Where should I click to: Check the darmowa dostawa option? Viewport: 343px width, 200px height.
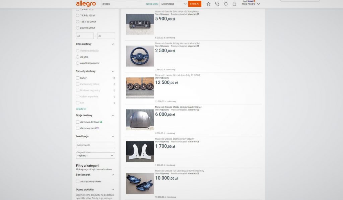[78, 122]
